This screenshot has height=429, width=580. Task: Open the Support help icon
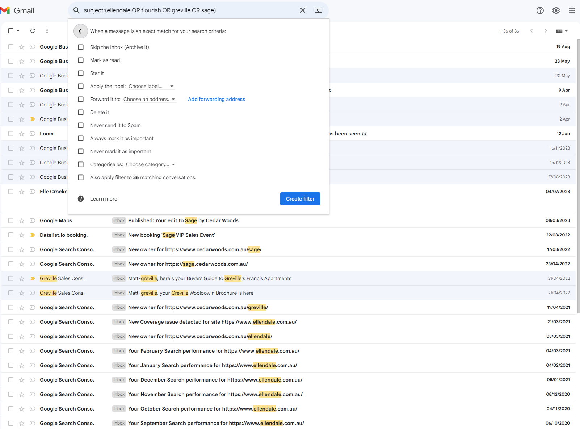[540, 10]
